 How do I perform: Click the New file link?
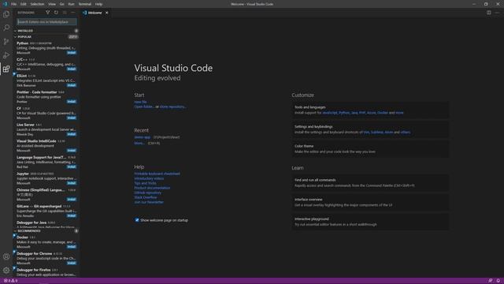(x=140, y=102)
